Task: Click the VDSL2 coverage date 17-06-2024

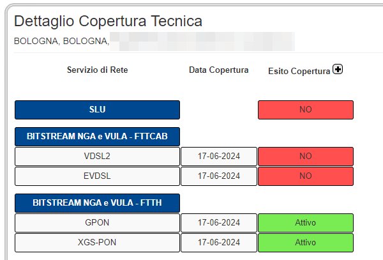Action: (219, 157)
